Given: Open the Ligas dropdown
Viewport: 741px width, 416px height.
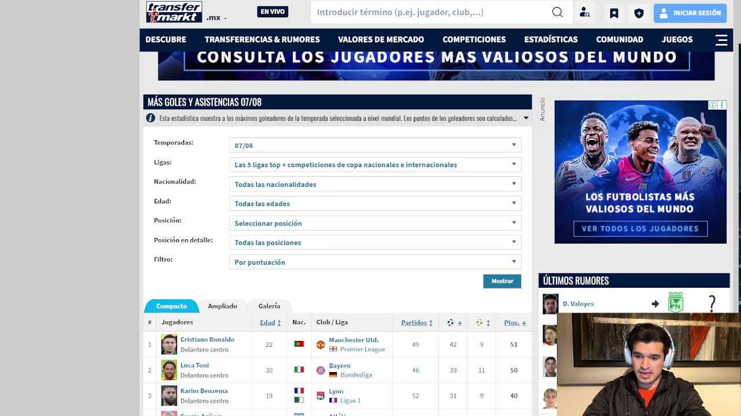Looking at the screenshot, I should [x=375, y=165].
